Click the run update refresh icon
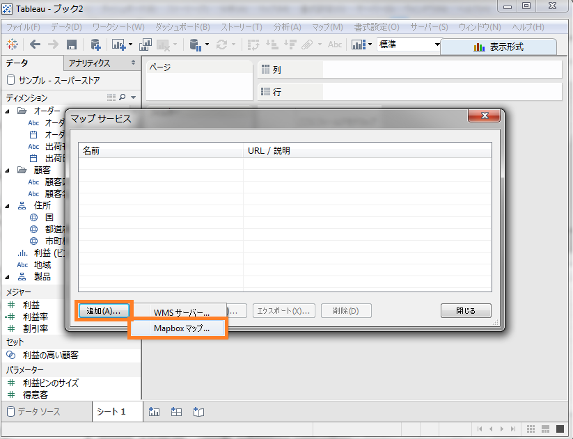The width and height of the screenshot is (573, 439). 221,45
